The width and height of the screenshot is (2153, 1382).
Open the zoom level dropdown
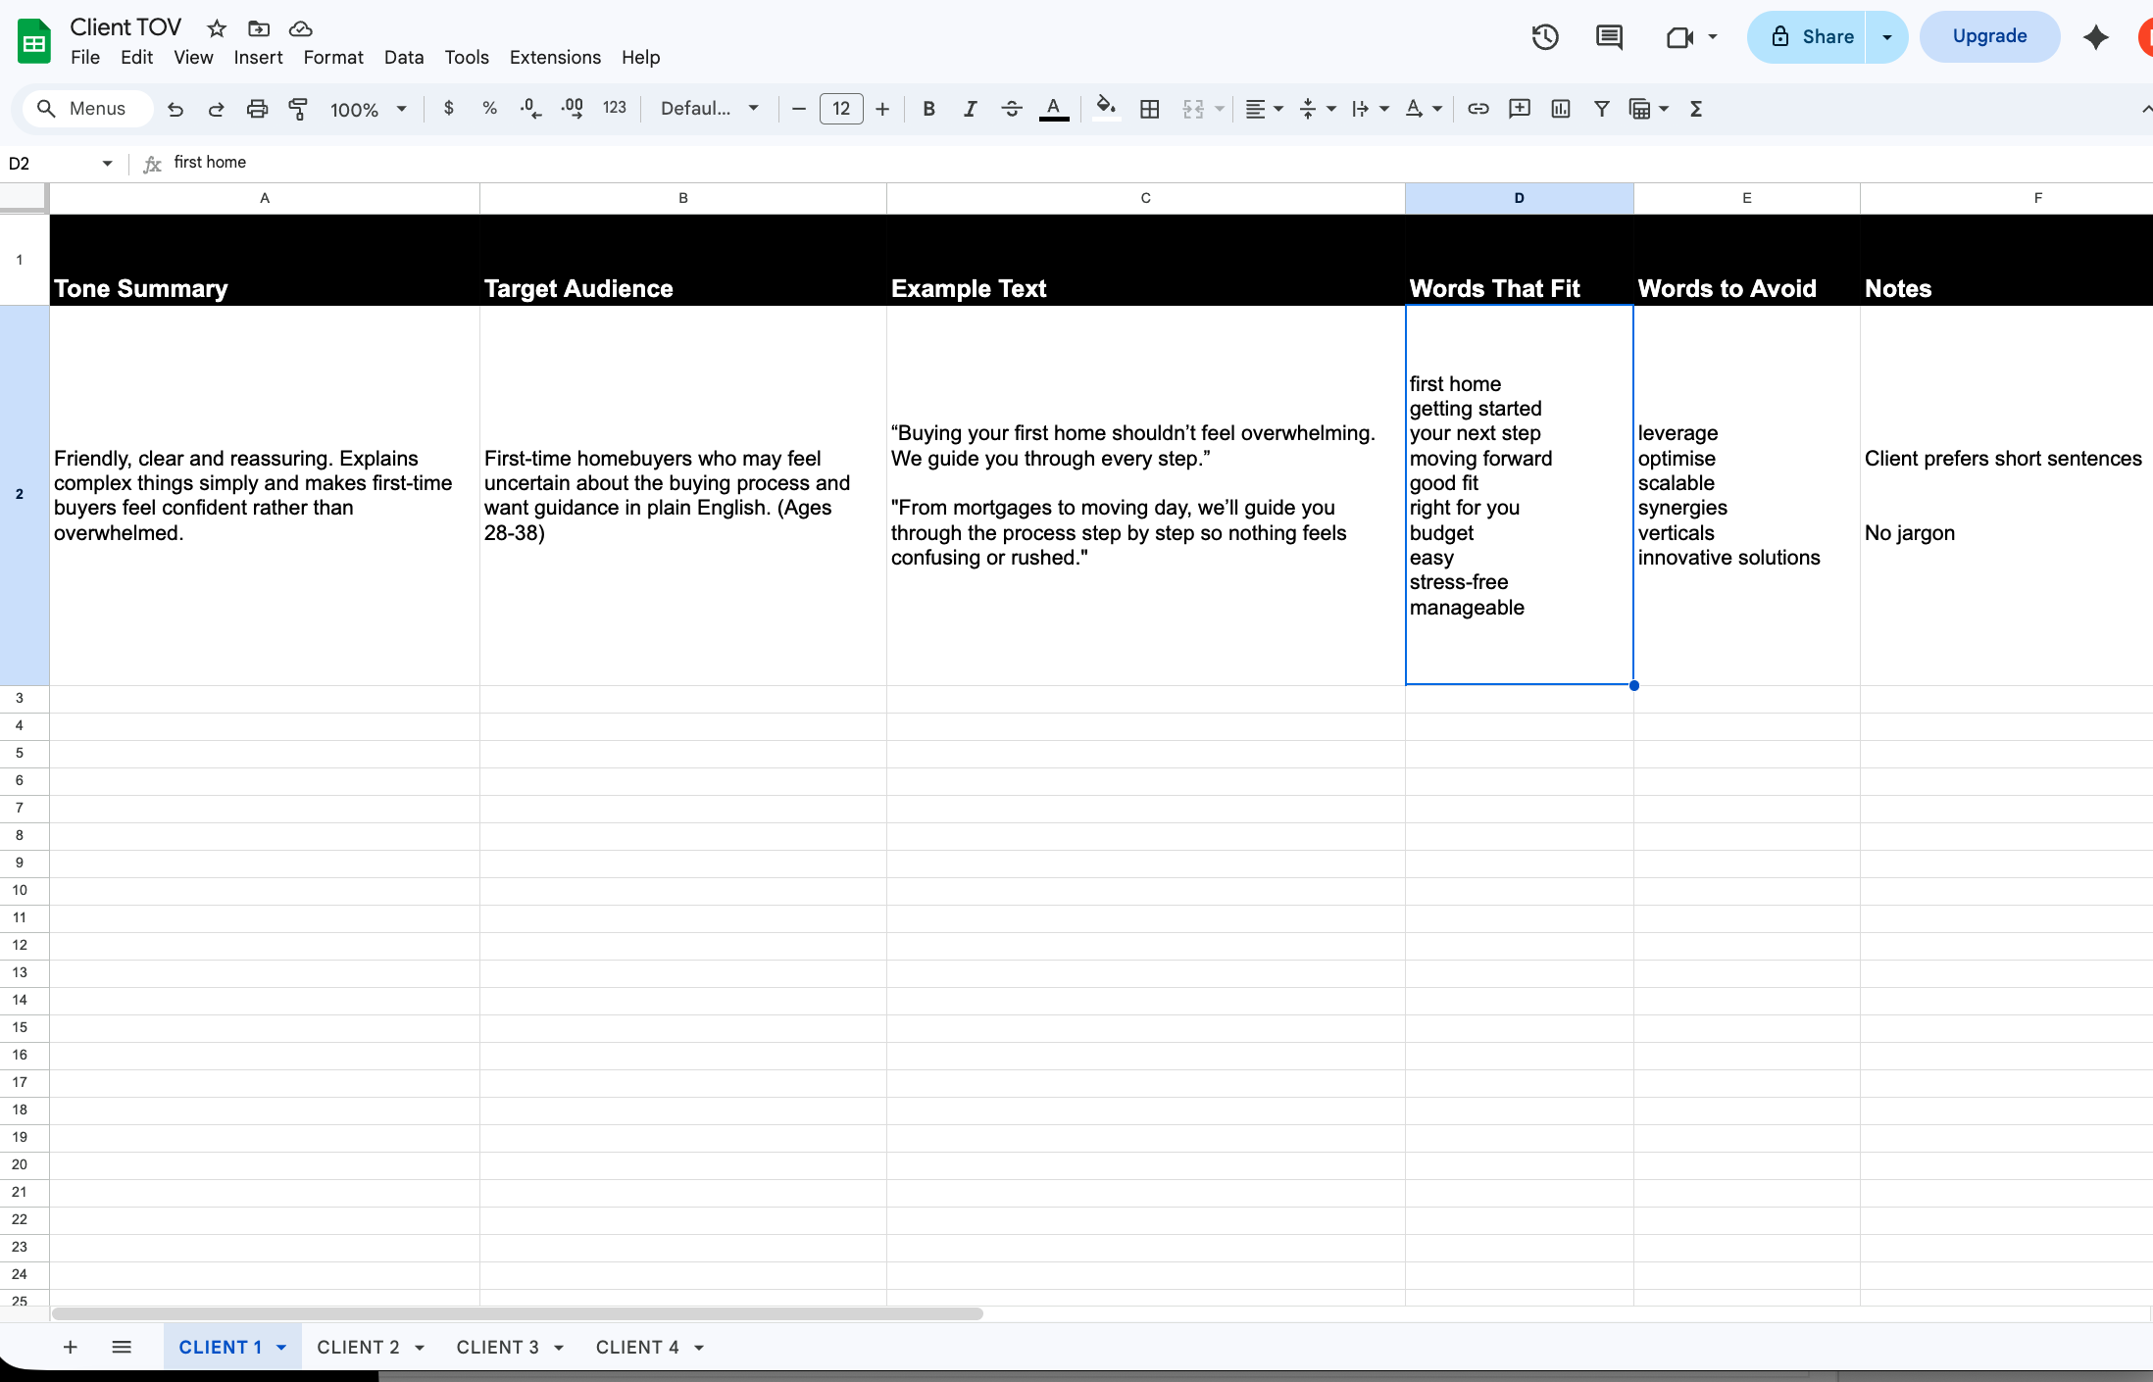click(368, 109)
